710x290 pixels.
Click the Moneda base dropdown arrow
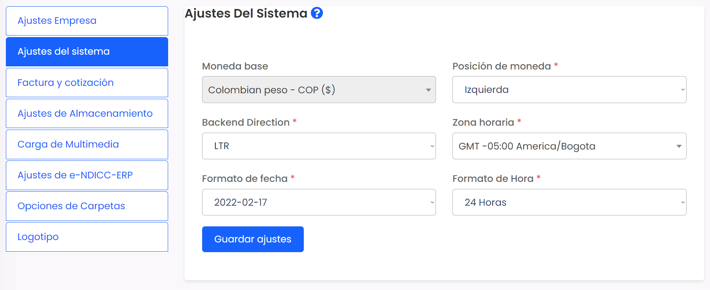point(429,90)
